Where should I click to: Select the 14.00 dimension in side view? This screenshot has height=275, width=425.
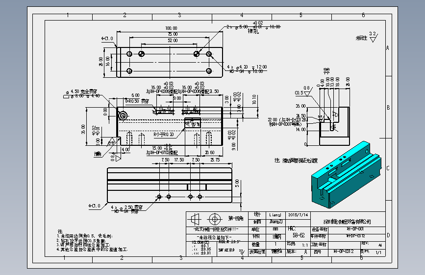point(300,129)
